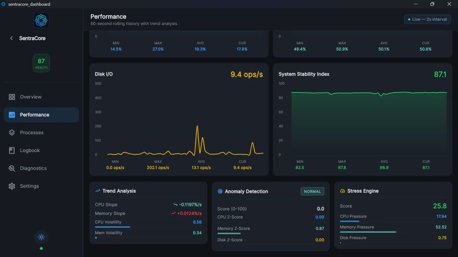This screenshot has height=257, width=458.
Task: Click the Stress Engine gauge icon
Action: (x=342, y=191)
